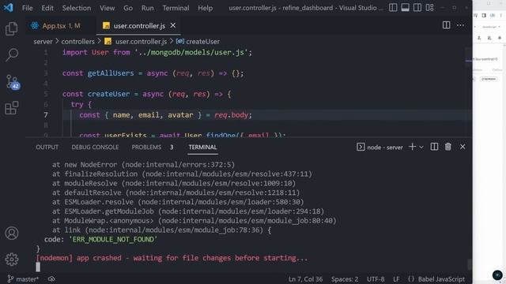The image size is (506, 284).
Task: Click the round dark icon in browser window
Action: click(497, 275)
